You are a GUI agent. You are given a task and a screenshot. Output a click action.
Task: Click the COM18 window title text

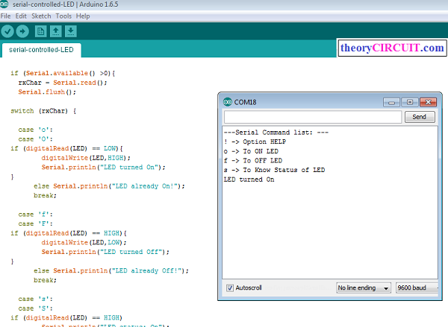[245, 102]
